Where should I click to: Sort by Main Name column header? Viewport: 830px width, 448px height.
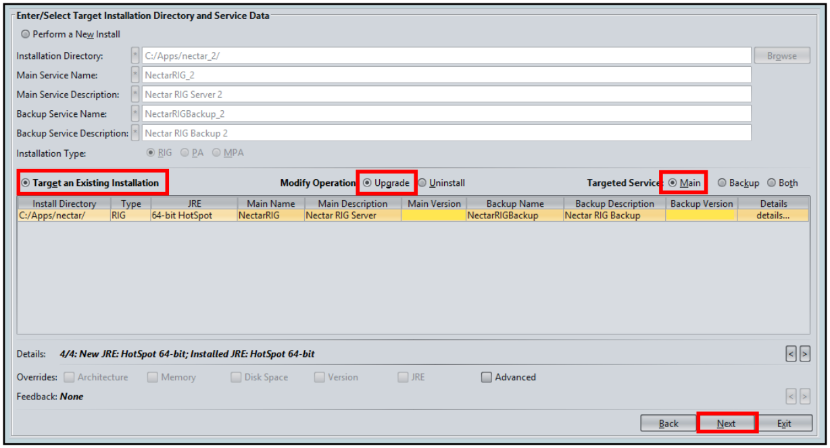point(271,203)
